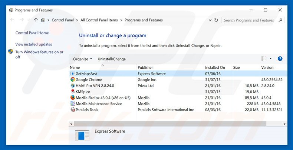
Task: Click Parallels Software International Inc cell
Action: click(x=166, y=110)
